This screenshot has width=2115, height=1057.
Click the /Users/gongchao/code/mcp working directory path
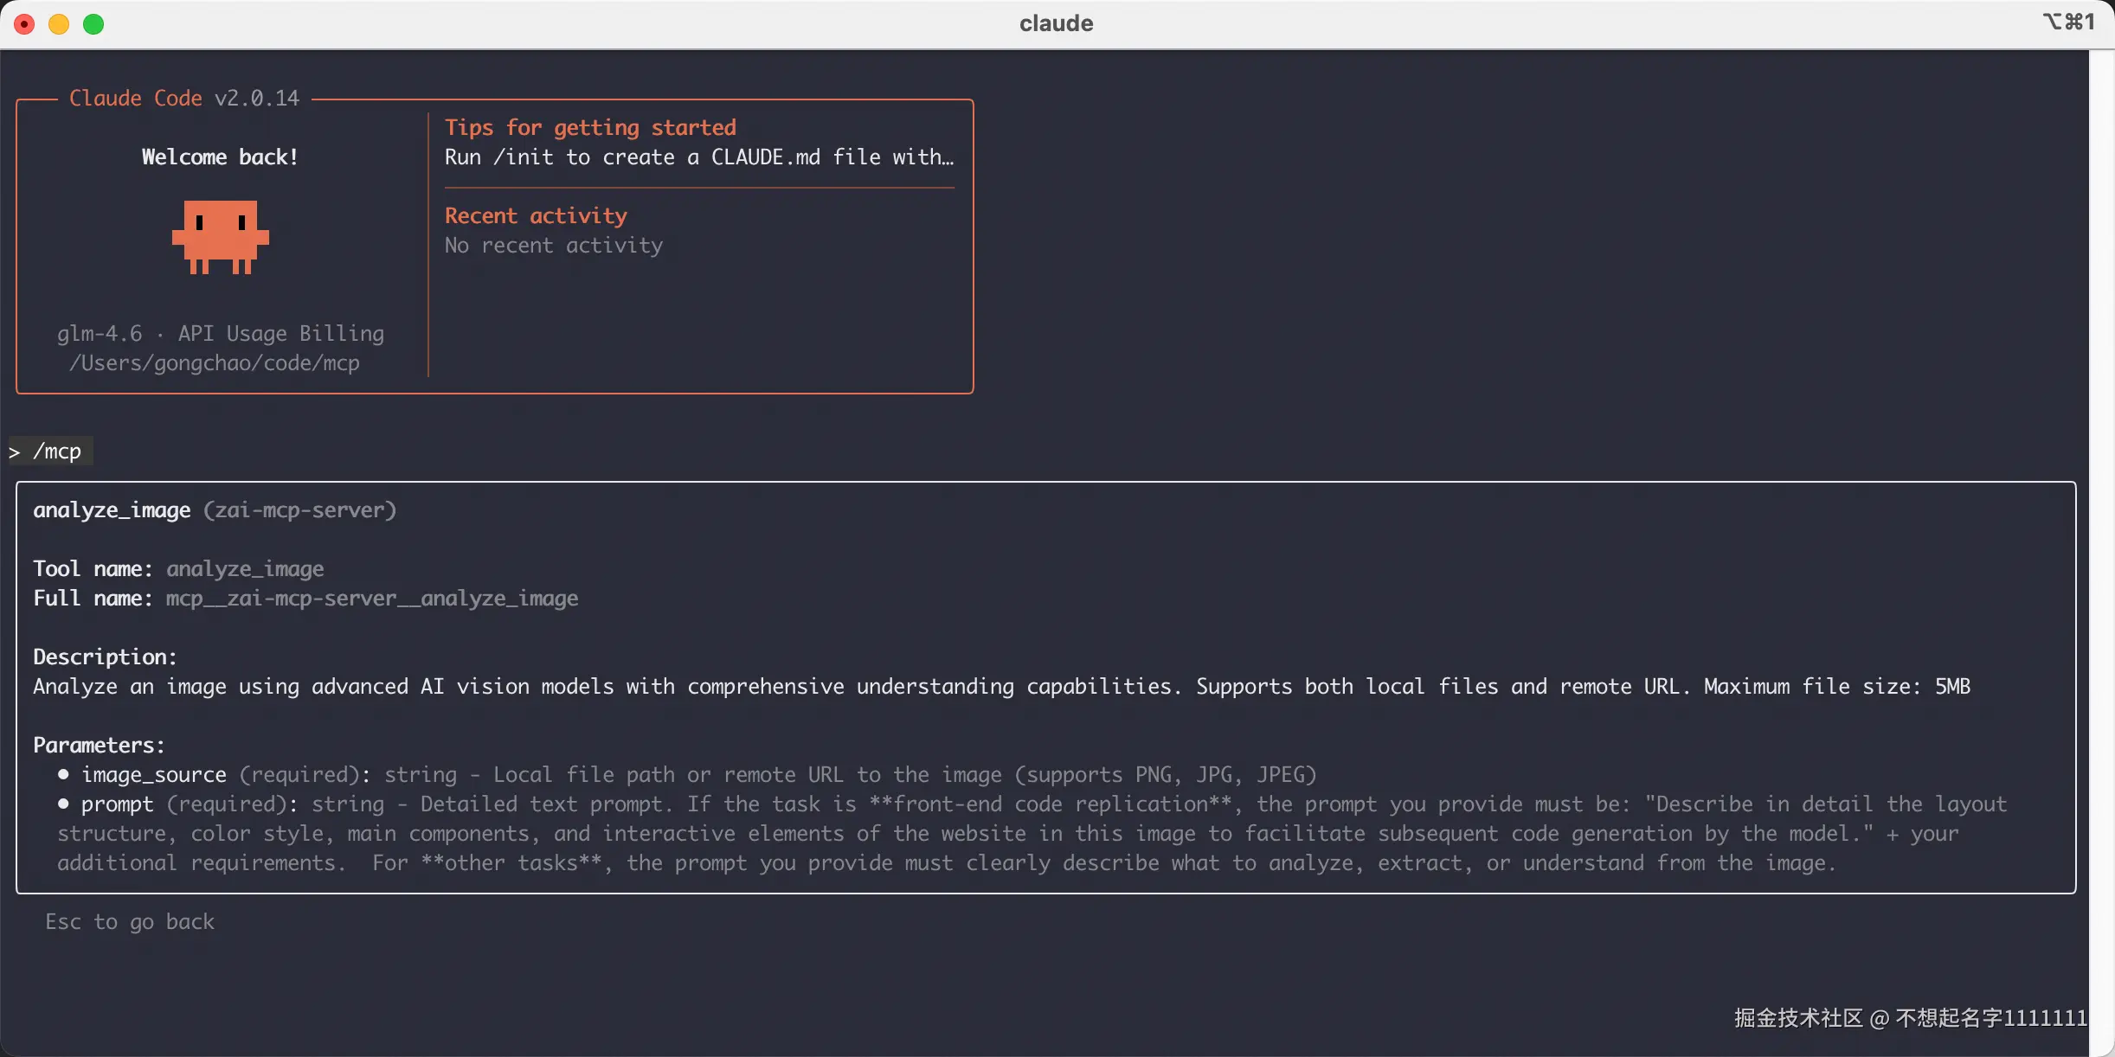215,363
